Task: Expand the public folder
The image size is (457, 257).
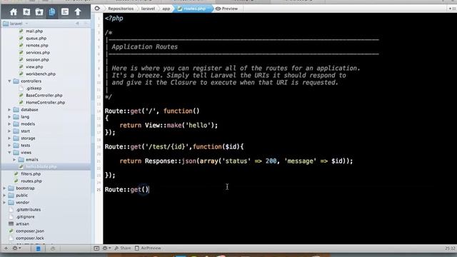Action: pyautogui.click(x=4, y=195)
